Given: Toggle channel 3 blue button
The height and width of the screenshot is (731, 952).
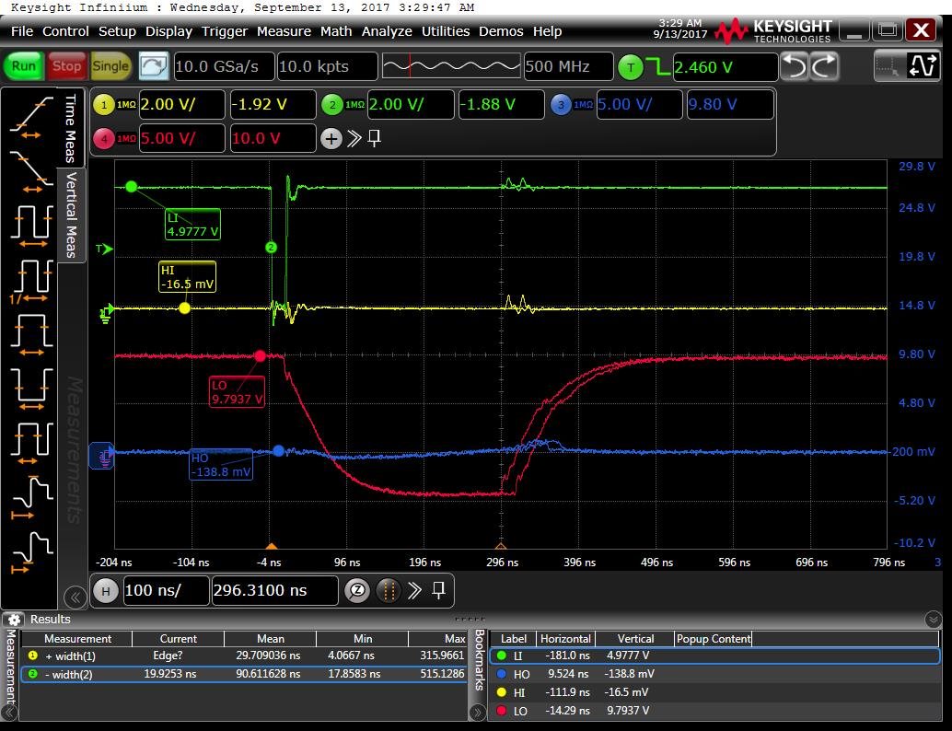Looking at the screenshot, I should [x=561, y=105].
